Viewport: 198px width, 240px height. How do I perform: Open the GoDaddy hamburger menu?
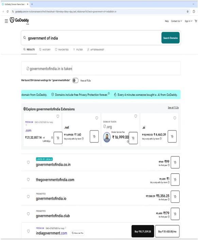tap(6, 21)
